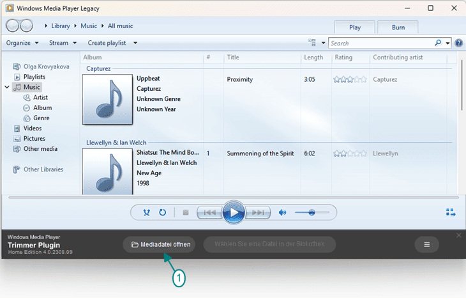
Task: Expand the arrow before All music breadcrumb
Action: 103,26
